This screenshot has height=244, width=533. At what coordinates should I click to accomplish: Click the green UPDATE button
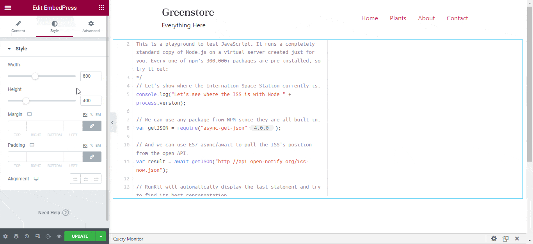80,236
